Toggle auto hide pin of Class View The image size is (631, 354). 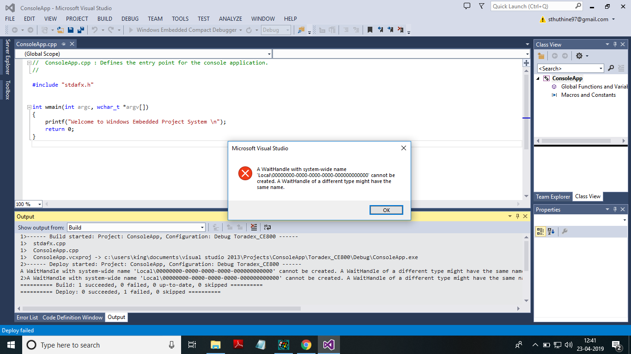pos(615,45)
